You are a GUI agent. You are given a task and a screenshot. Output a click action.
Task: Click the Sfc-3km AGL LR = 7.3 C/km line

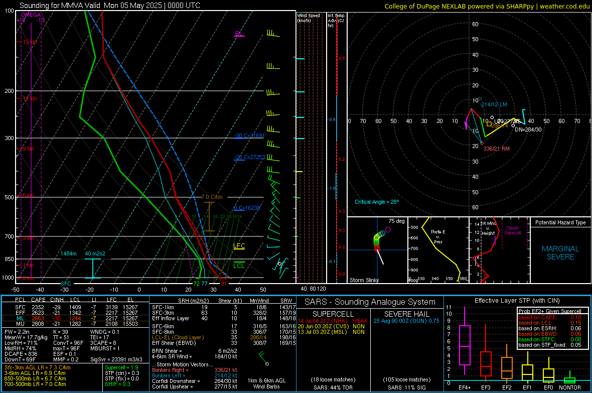pyautogui.click(x=38, y=367)
